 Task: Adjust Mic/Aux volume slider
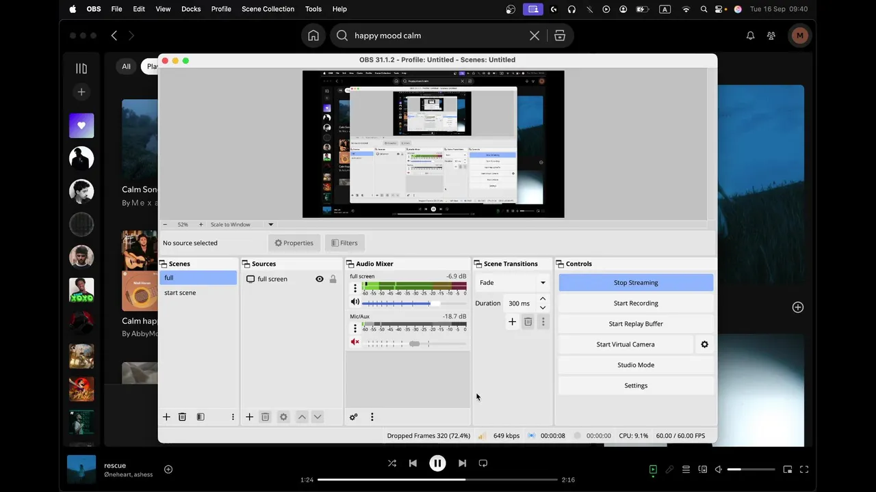pyautogui.click(x=414, y=343)
